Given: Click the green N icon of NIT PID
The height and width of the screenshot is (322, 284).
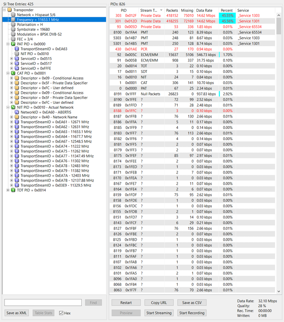Looking at the screenshot, I should pyautogui.click(x=13, y=107).
